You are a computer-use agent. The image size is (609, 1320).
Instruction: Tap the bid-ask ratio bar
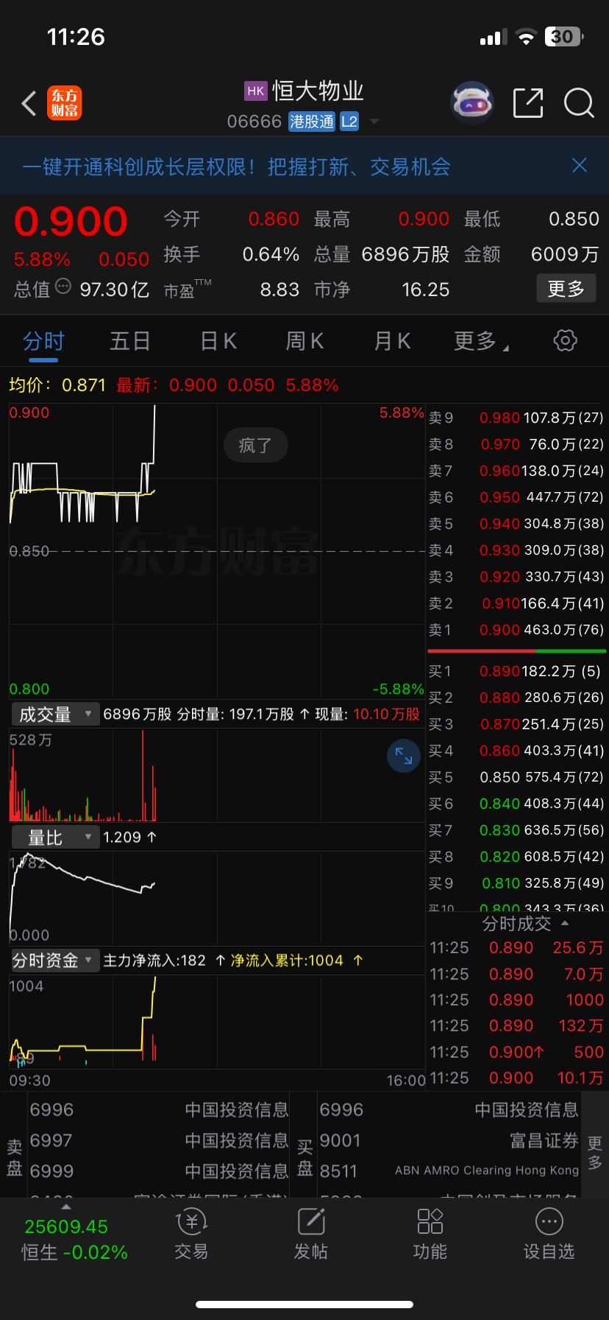[516, 651]
